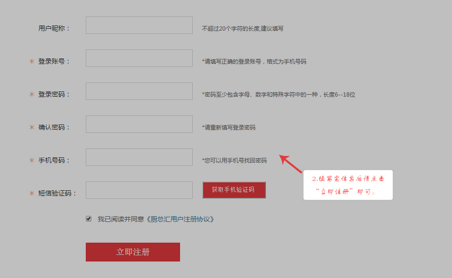Click the required asterisk beside 短信验证码
The width and height of the screenshot is (452, 278).
click(x=32, y=193)
